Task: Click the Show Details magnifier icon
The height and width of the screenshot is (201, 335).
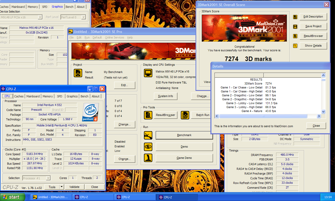Action: pos(295,46)
